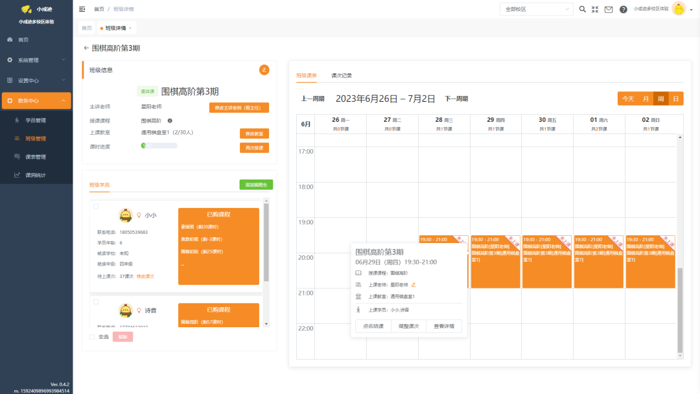Tick the 全选 select-all checkbox
700x394 pixels.
93,337
